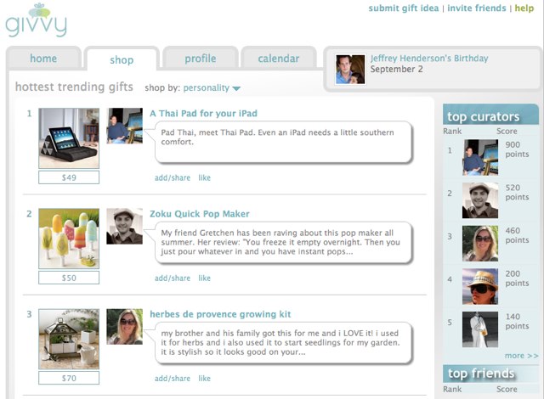Image resolution: width=544 pixels, height=399 pixels.
Task: Click more >> under top curators
Action: tap(521, 356)
